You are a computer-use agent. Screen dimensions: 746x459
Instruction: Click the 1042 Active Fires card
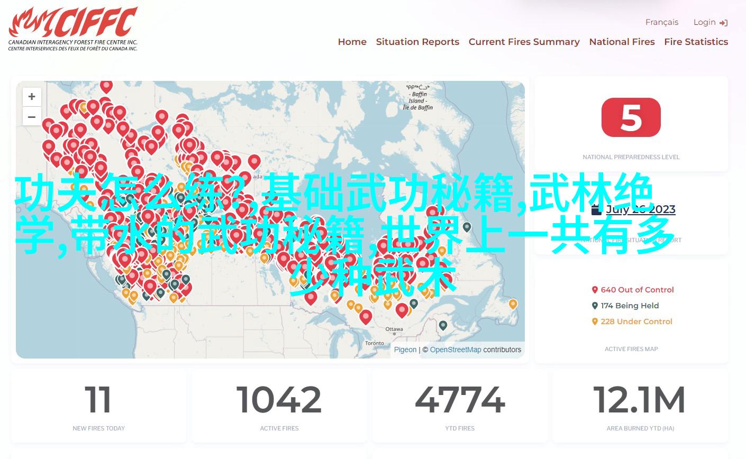point(279,406)
